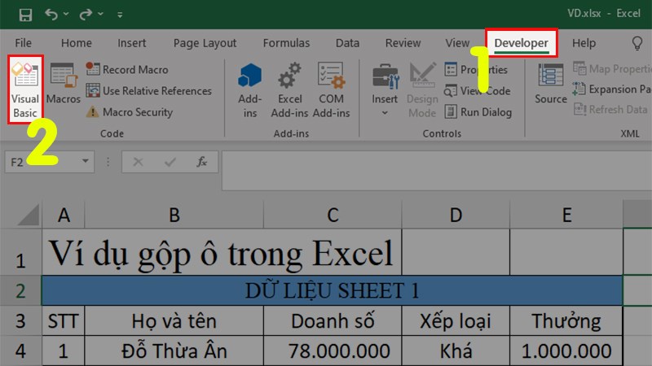
Task: Switch to the Formulas tab
Action: click(286, 43)
